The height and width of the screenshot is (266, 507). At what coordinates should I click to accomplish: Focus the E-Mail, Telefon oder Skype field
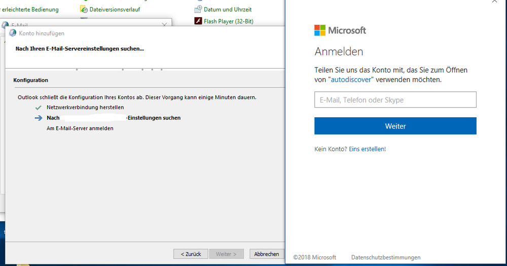coord(395,100)
